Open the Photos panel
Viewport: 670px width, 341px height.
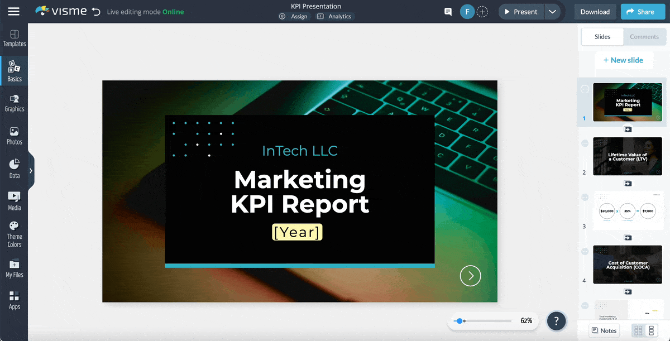pos(15,136)
